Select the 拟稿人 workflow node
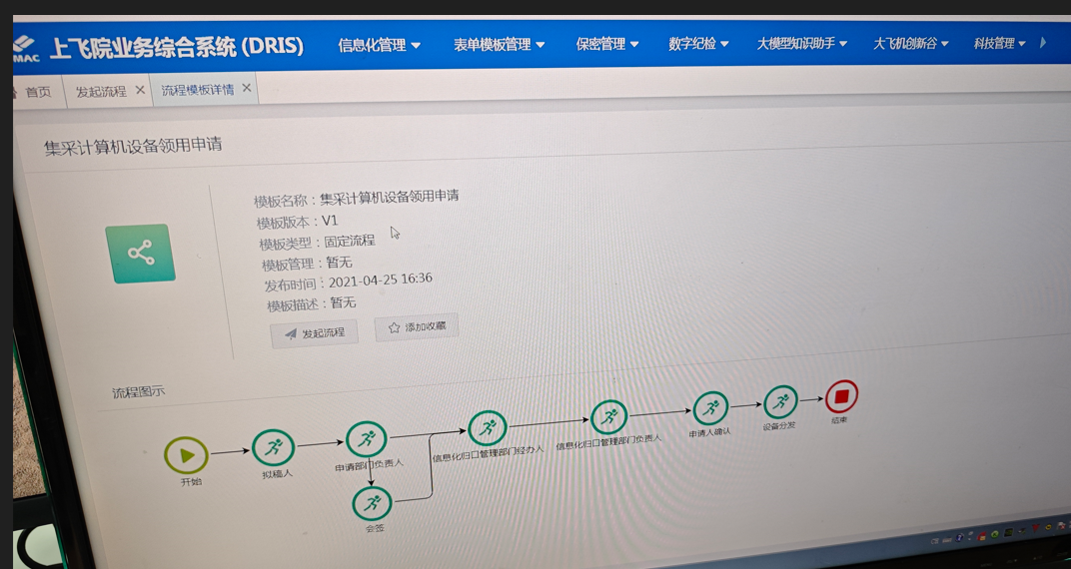Viewport: 1071px width, 569px height. pyautogui.click(x=273, y=448)
